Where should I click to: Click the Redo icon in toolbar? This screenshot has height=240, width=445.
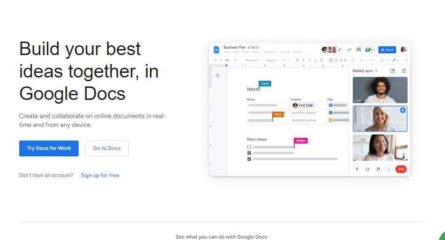tap(221, 60)
